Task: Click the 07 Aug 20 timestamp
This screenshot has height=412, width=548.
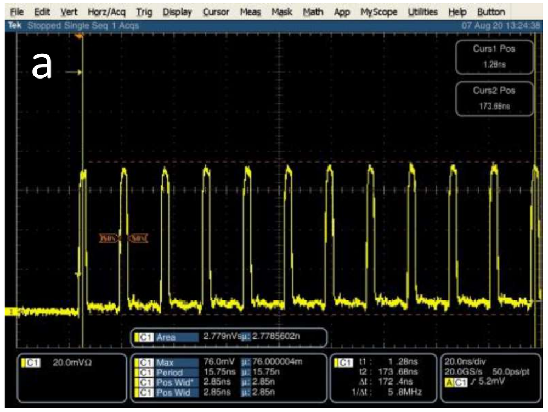Action: [500, 26]
